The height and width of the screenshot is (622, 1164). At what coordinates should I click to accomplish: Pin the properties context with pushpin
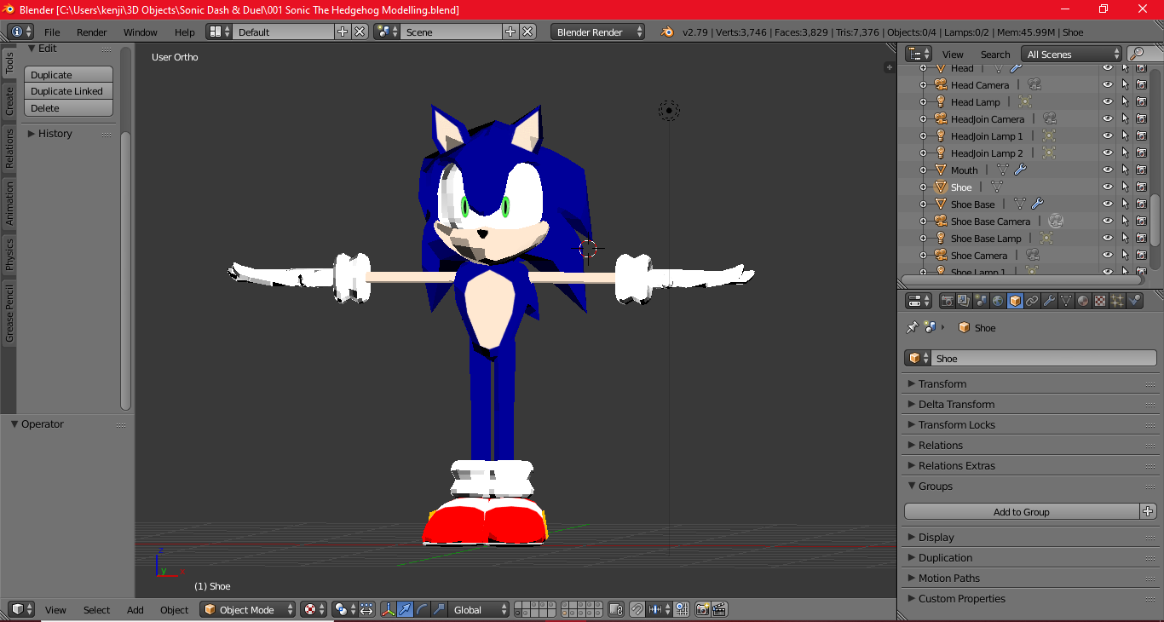click(912, 327)
